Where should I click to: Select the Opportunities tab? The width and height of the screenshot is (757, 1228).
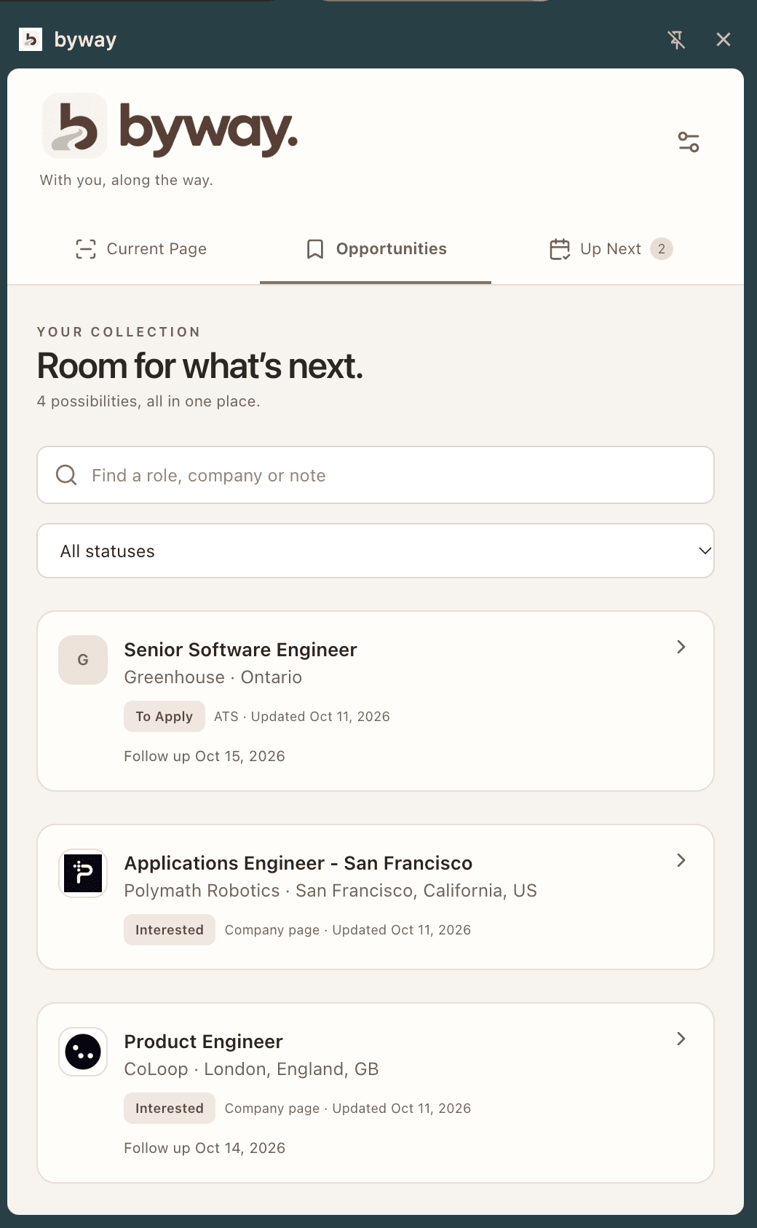376,249
